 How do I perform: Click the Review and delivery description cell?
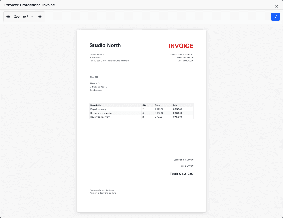(x=116, y=117)
